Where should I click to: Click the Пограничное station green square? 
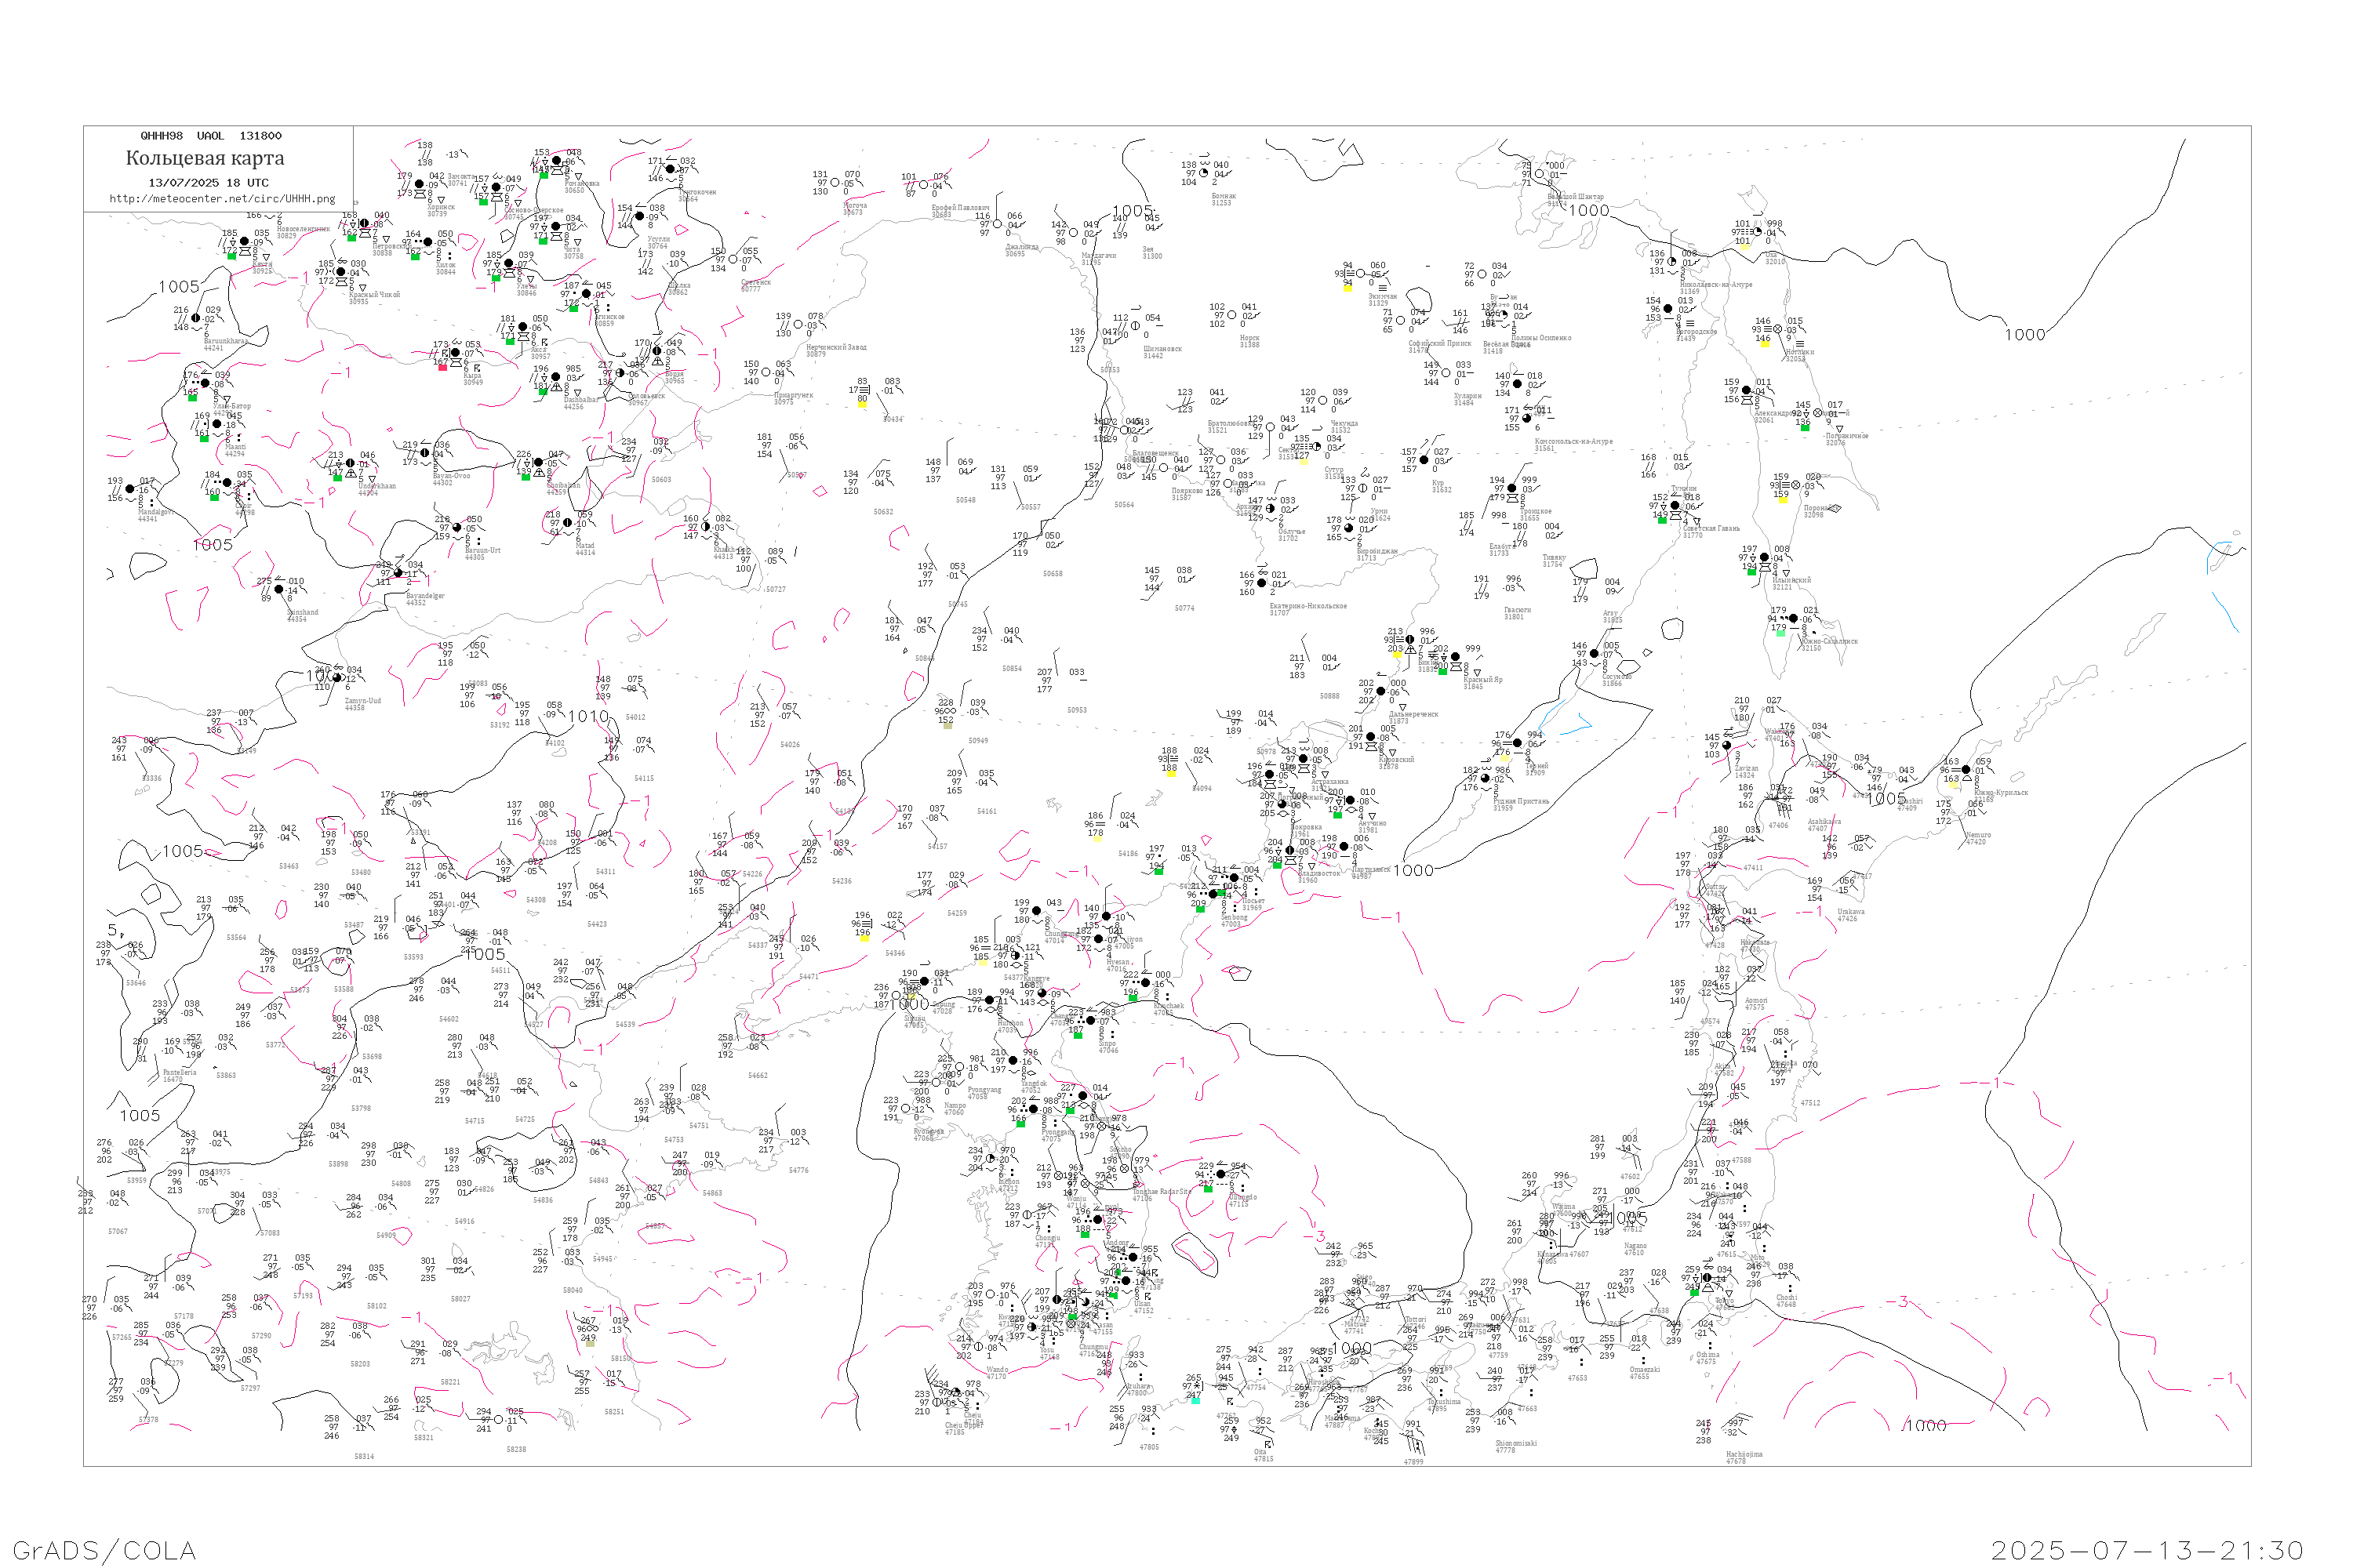pos(1806,429)
